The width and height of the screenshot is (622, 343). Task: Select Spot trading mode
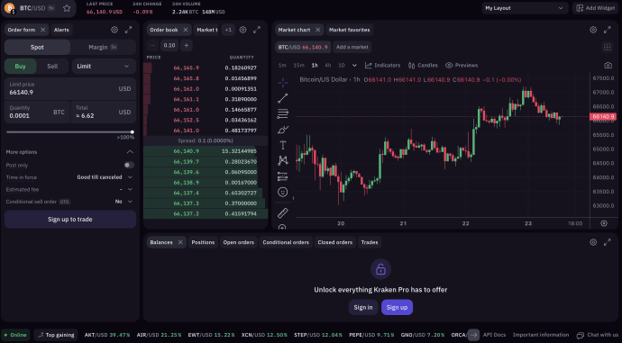coord(37,47)
